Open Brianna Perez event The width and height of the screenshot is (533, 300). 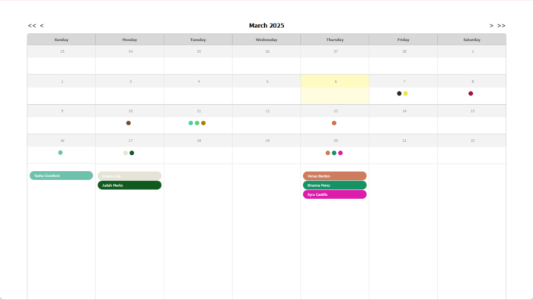pos(335,185)
